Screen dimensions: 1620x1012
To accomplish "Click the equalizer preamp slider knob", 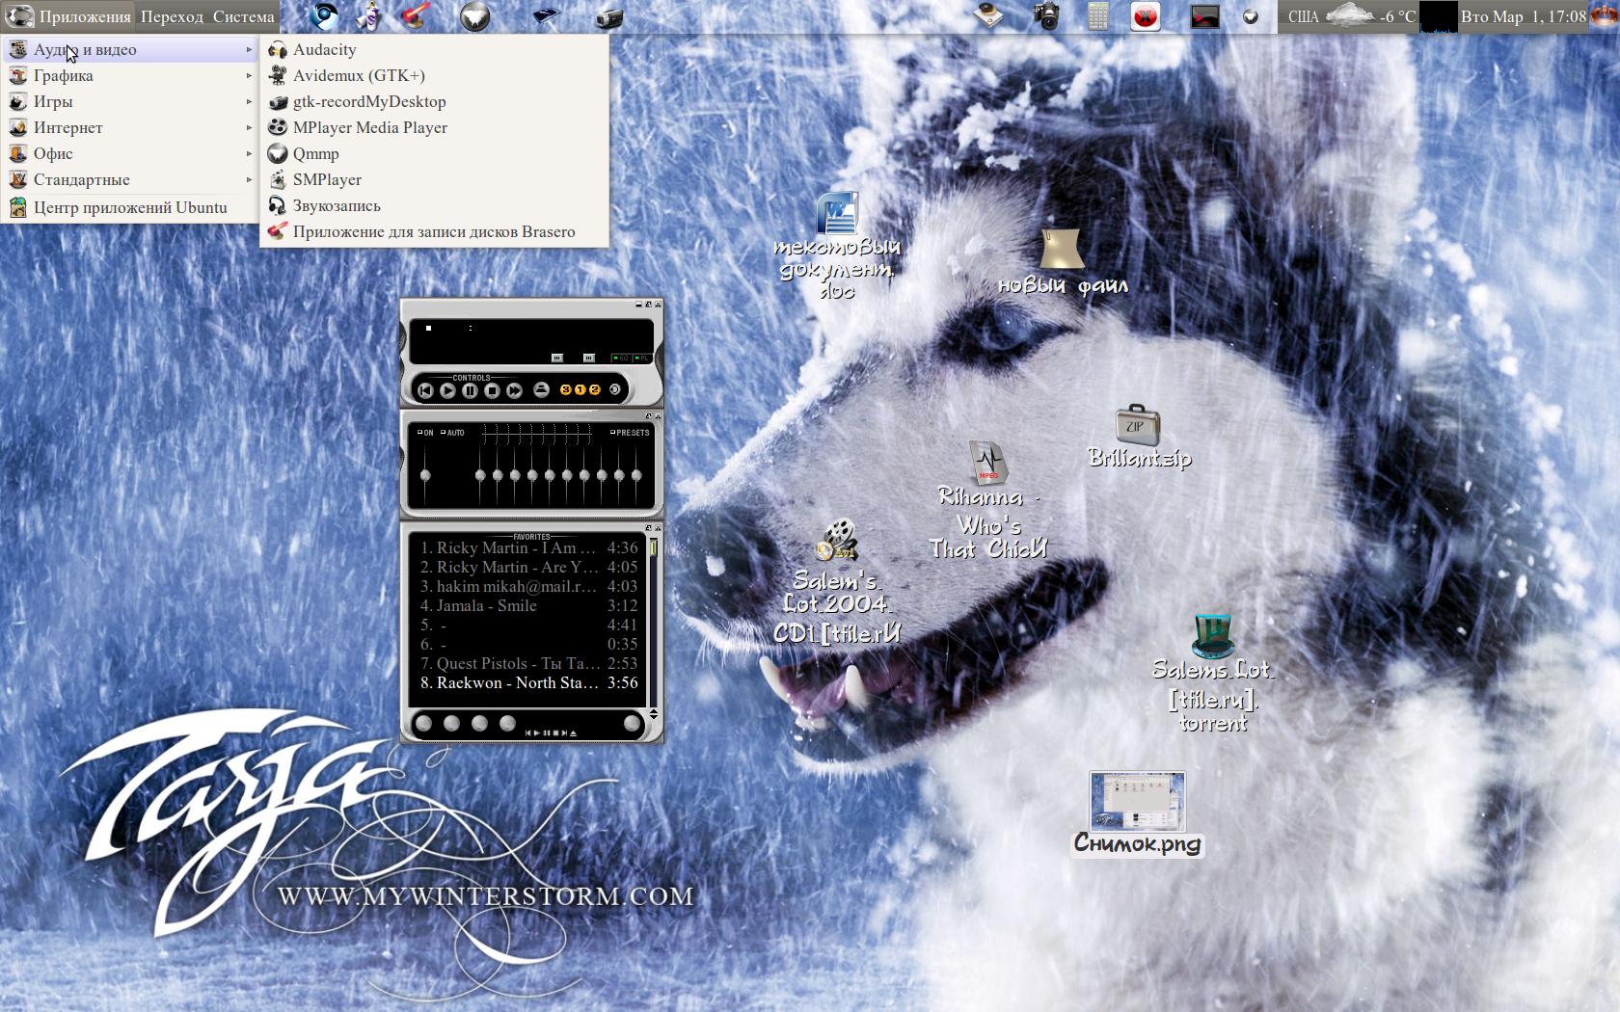I will pyautogui.click(x=425, y=475).
